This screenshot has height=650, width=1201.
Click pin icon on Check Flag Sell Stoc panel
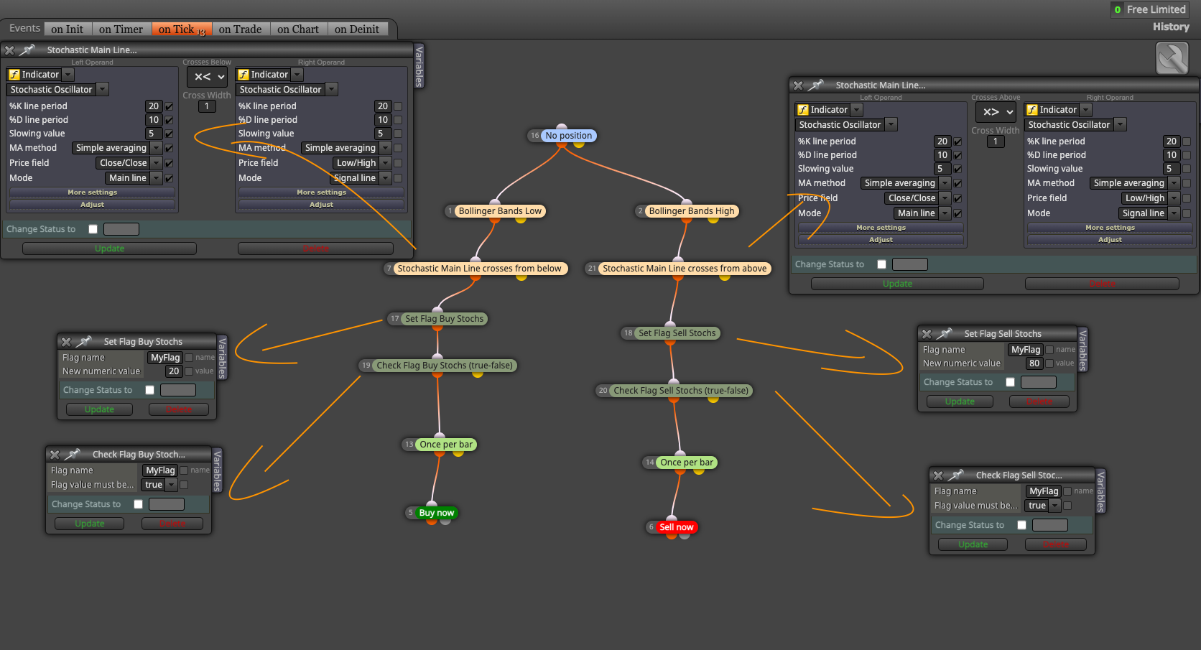955,475
